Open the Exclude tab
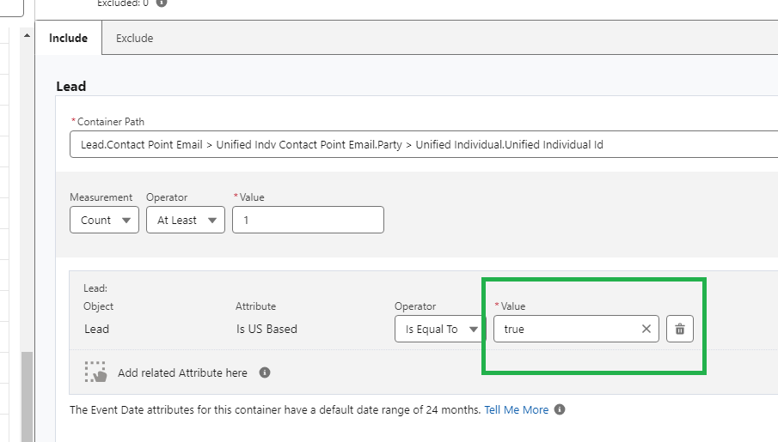The width and height of the screenshot is (778, 442). click(x=134, y=38)
